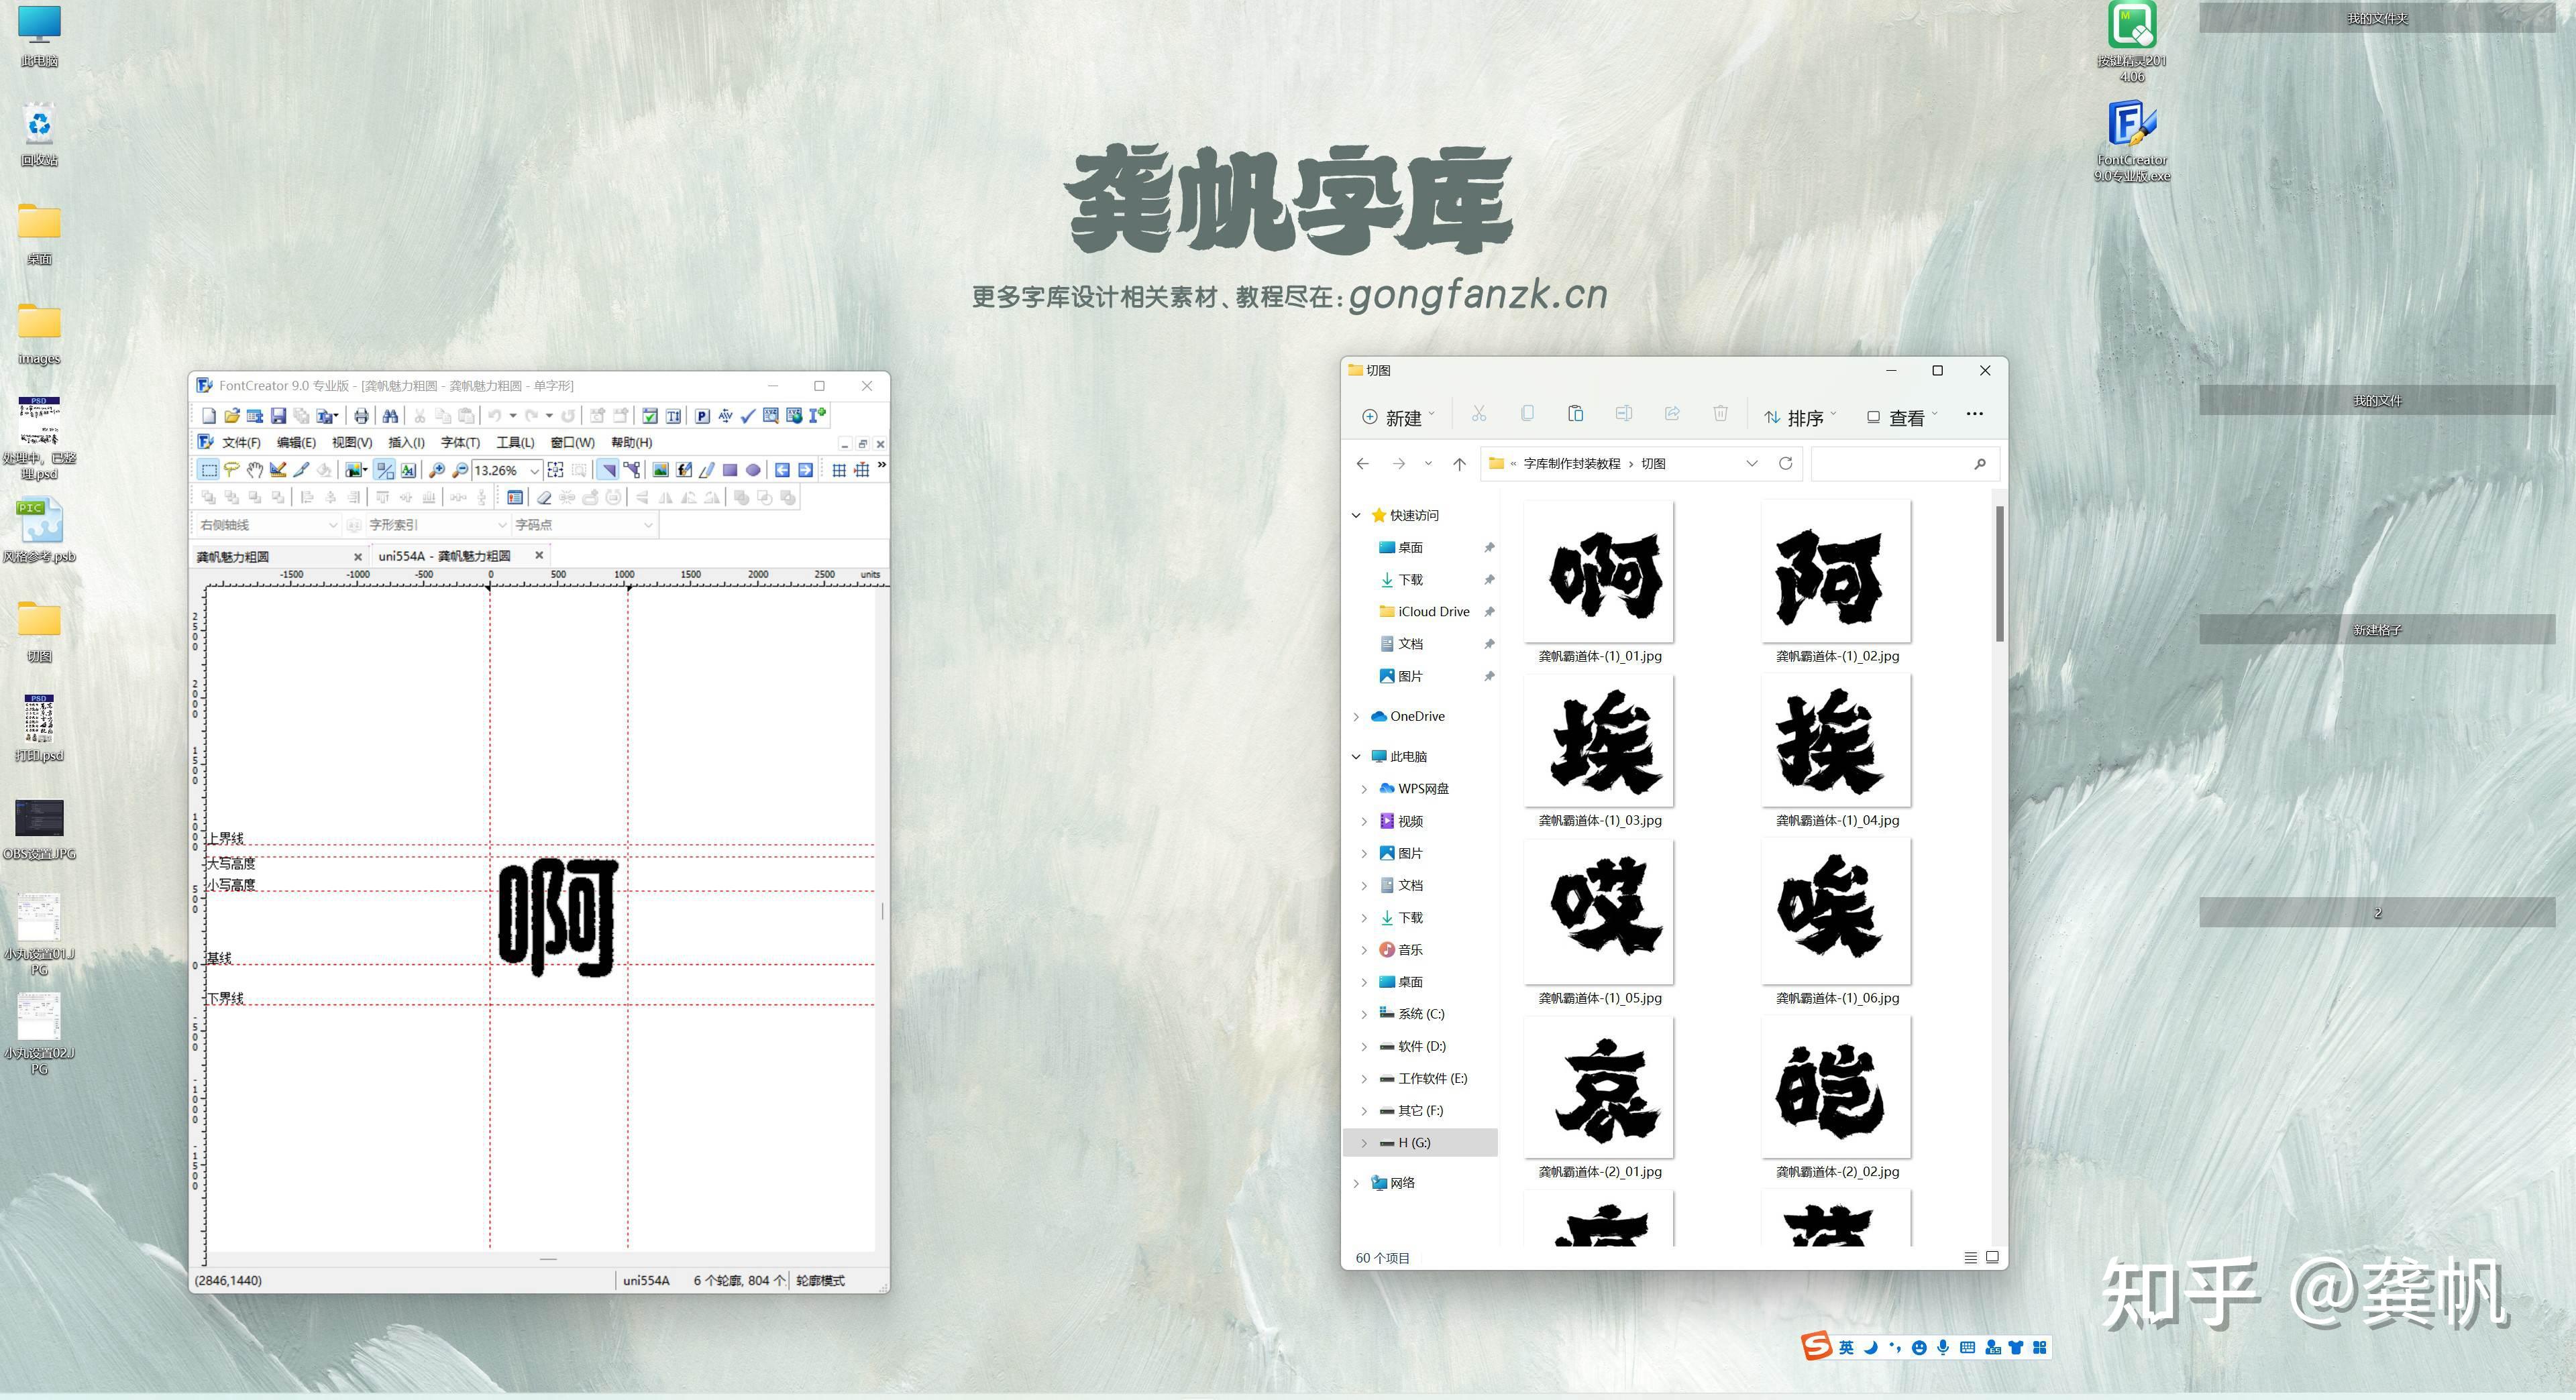
Task: Click the knife/cutting tool in the drawing toolbar
Action: (302, 471)
